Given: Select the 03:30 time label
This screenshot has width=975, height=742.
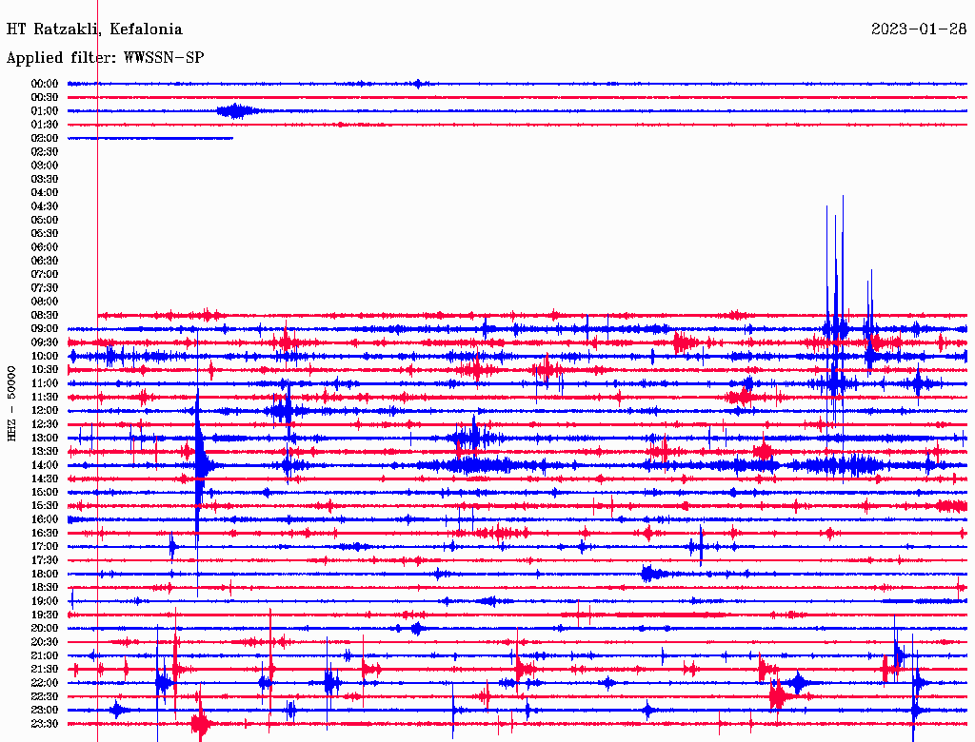Looking at the screenshot, I should (x=45, y=179).
